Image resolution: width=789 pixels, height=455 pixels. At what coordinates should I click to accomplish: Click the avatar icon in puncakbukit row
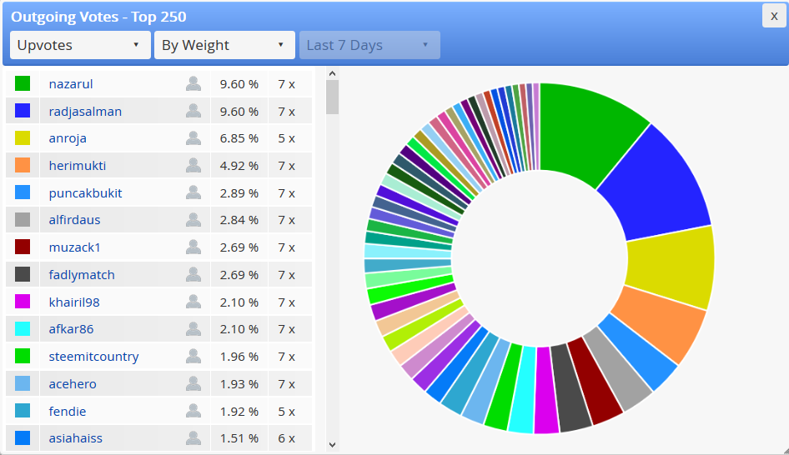coord(193,192)
